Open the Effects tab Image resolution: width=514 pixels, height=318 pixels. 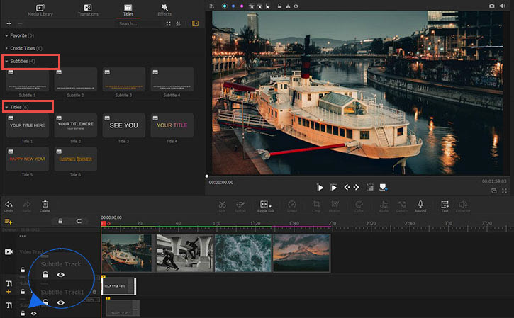tap(163, 8)
